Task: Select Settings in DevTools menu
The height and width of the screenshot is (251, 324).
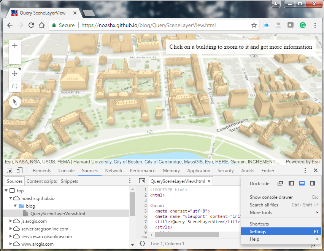Action: pos(281,232)
